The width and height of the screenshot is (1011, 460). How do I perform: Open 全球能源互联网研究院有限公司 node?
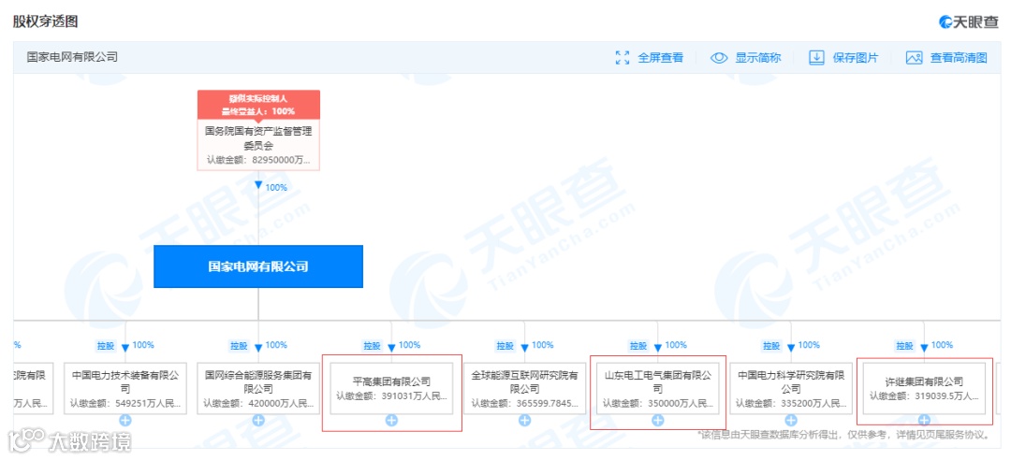click(x=525, y=389)
